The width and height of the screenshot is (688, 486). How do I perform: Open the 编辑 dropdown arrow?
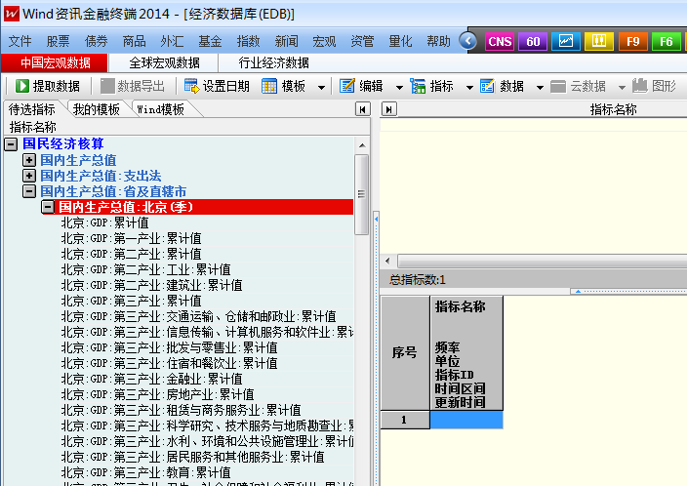point(399,88)
